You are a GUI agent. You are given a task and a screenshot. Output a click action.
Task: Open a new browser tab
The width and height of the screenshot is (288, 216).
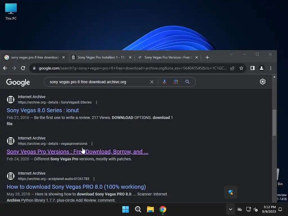pos(207,57)
